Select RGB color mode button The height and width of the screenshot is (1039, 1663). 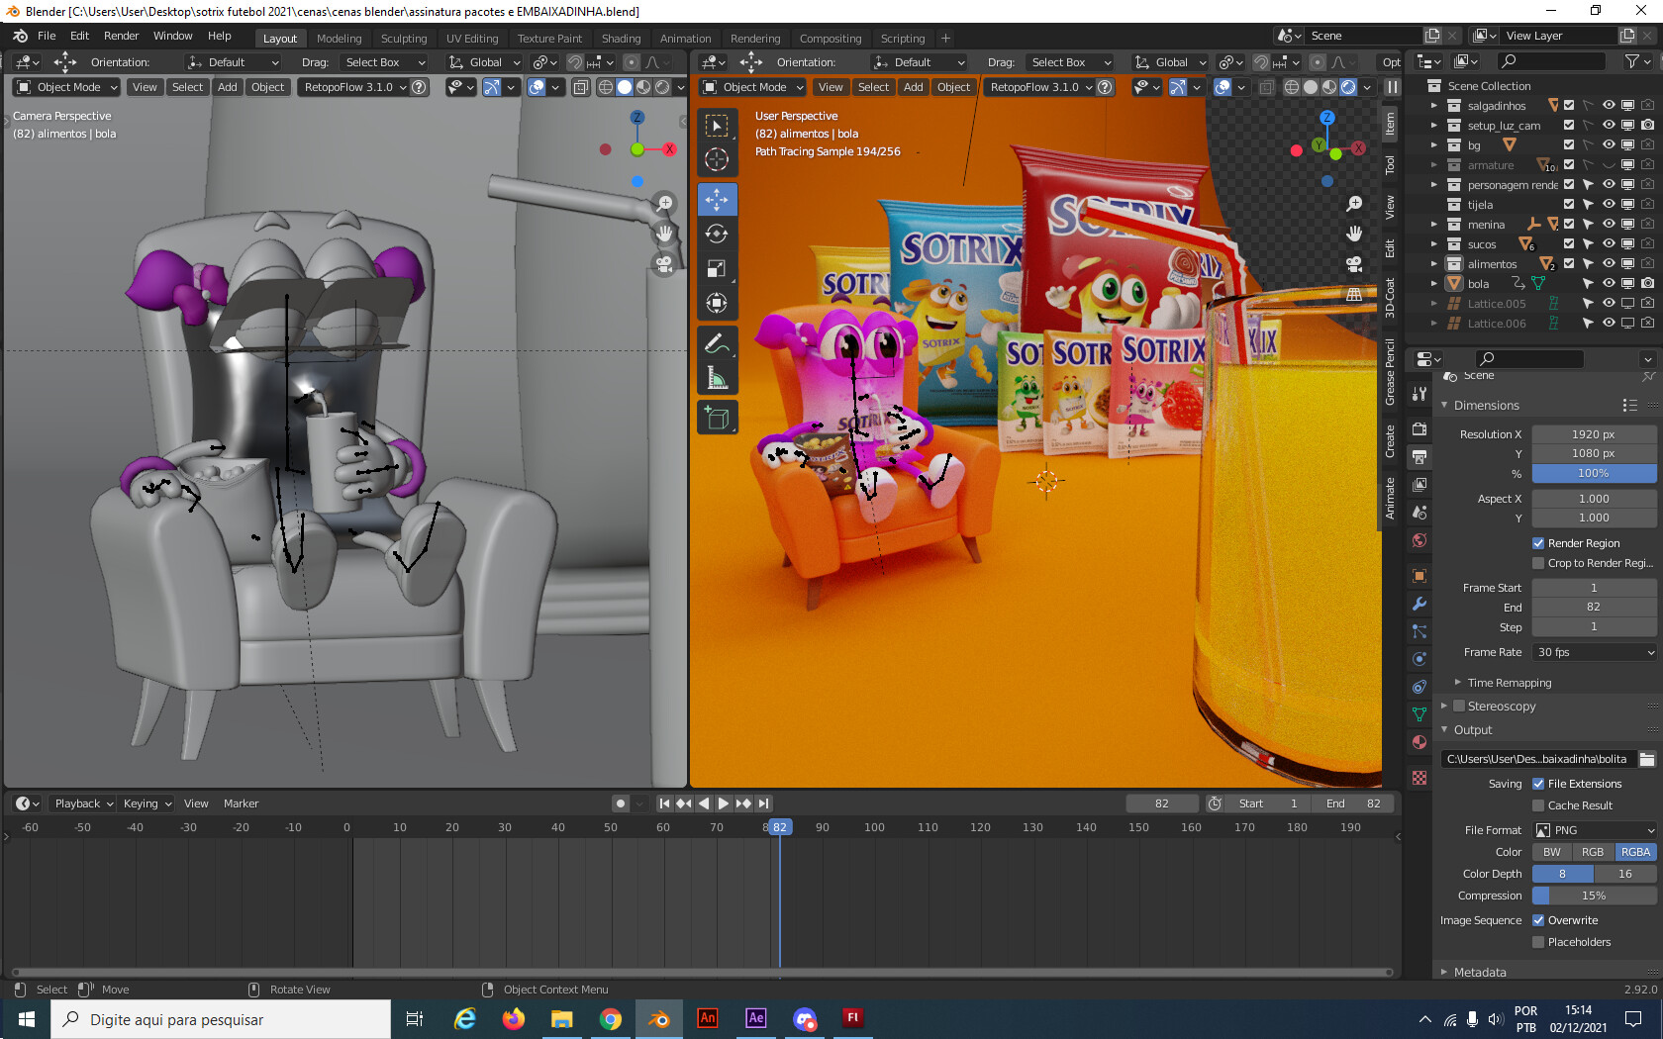(1592, 852)
